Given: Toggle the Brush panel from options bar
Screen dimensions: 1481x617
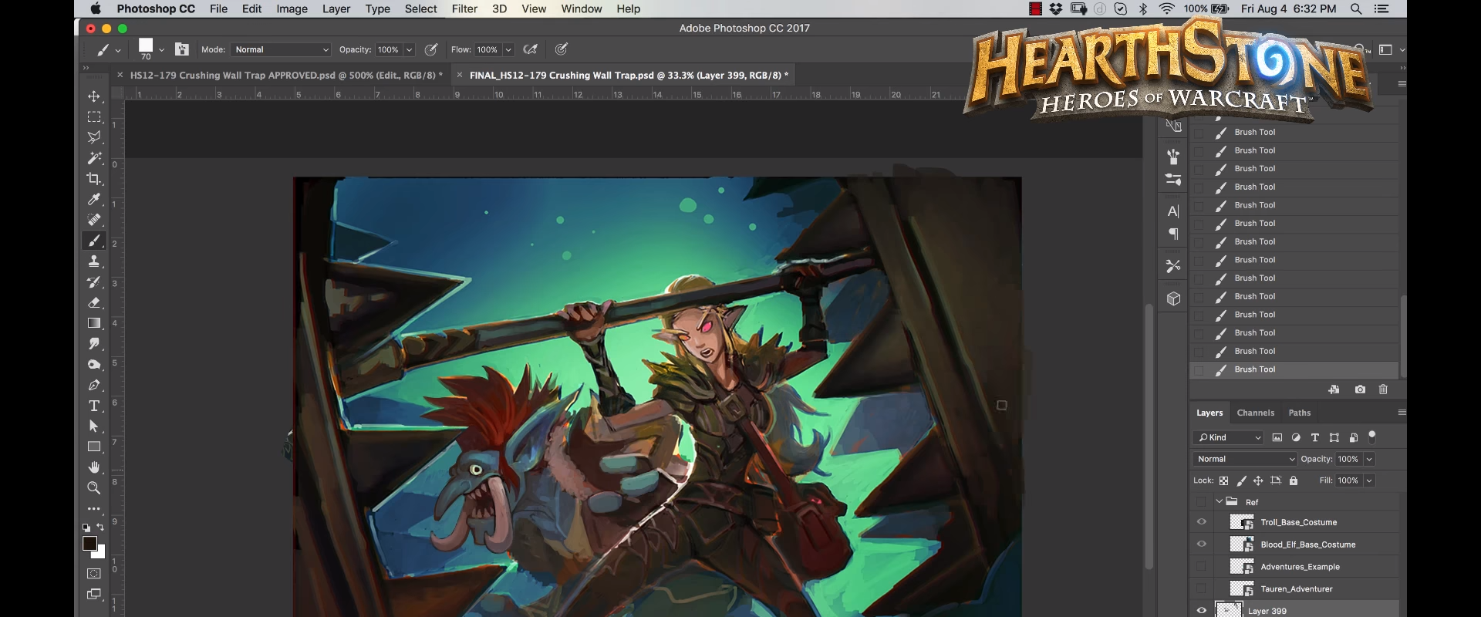Looking at the screenshot, I should (182, 49).
